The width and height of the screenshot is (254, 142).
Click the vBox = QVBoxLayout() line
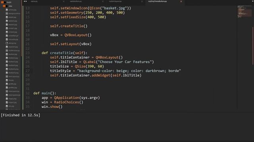point(71,35)
